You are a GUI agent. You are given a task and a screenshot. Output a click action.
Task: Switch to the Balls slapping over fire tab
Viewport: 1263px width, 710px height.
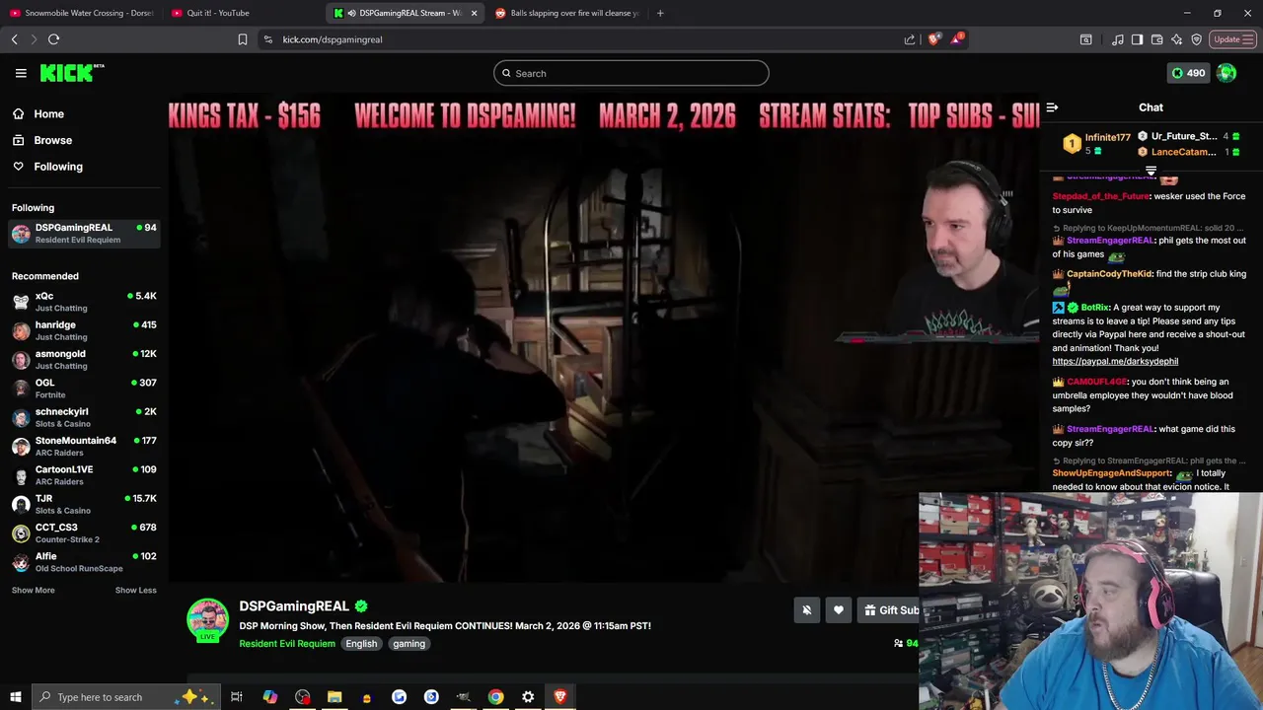click(567, 13)
